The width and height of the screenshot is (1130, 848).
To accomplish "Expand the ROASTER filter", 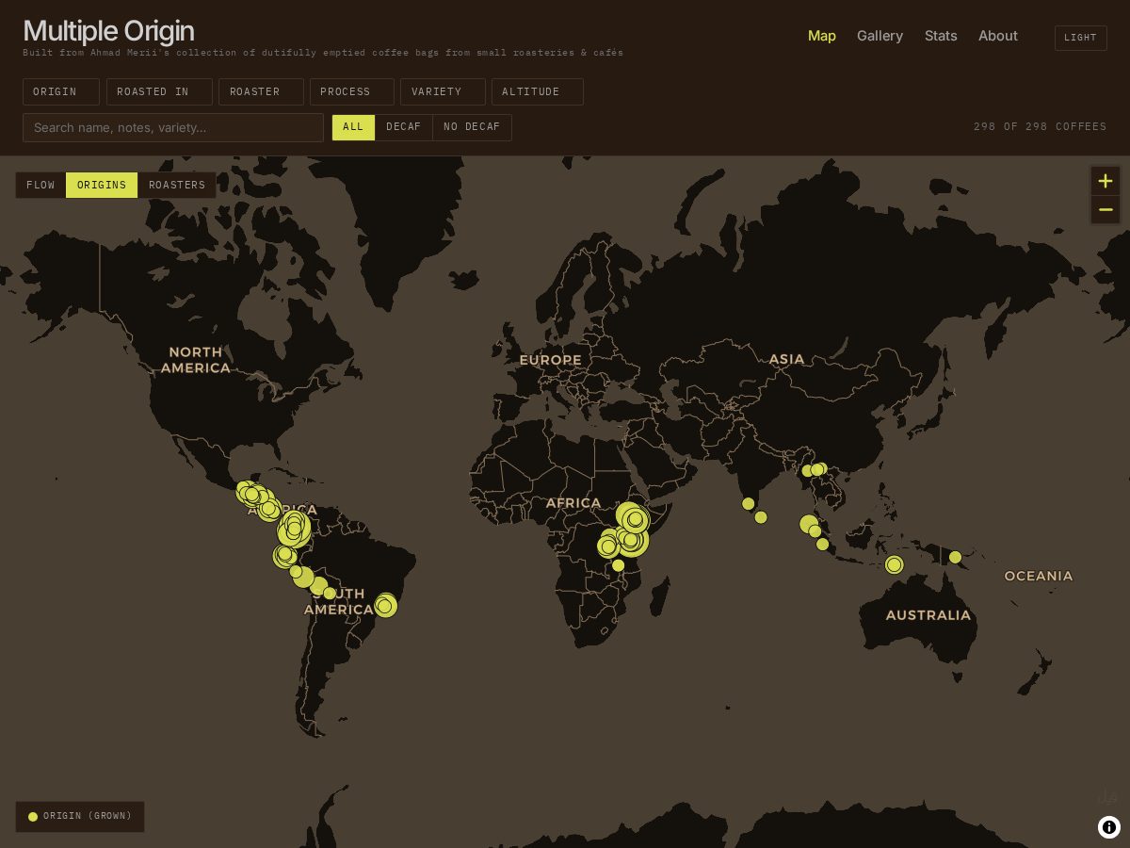I will (x=261, y=91).
